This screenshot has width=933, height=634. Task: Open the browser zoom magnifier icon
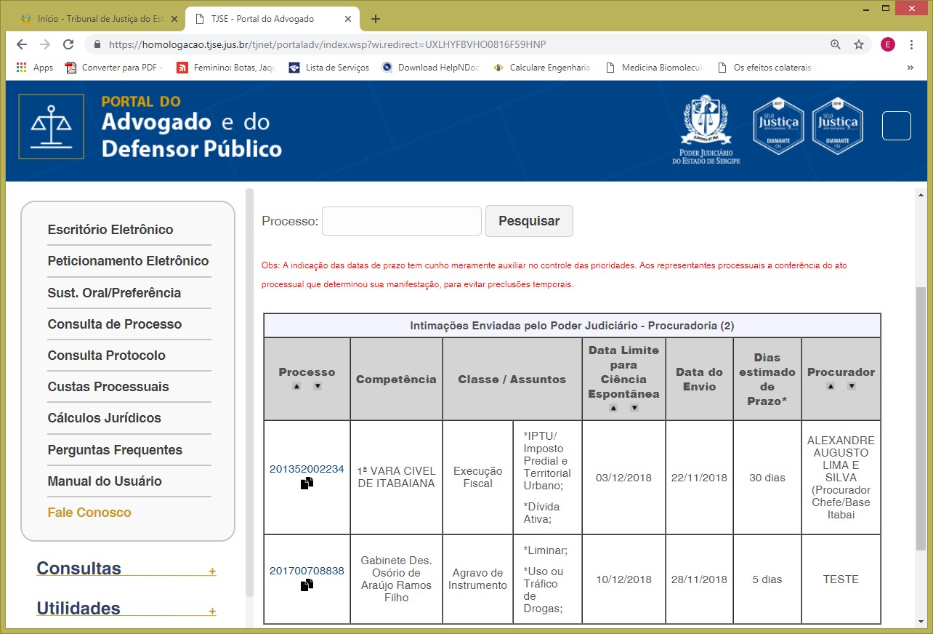click(836, 44)
